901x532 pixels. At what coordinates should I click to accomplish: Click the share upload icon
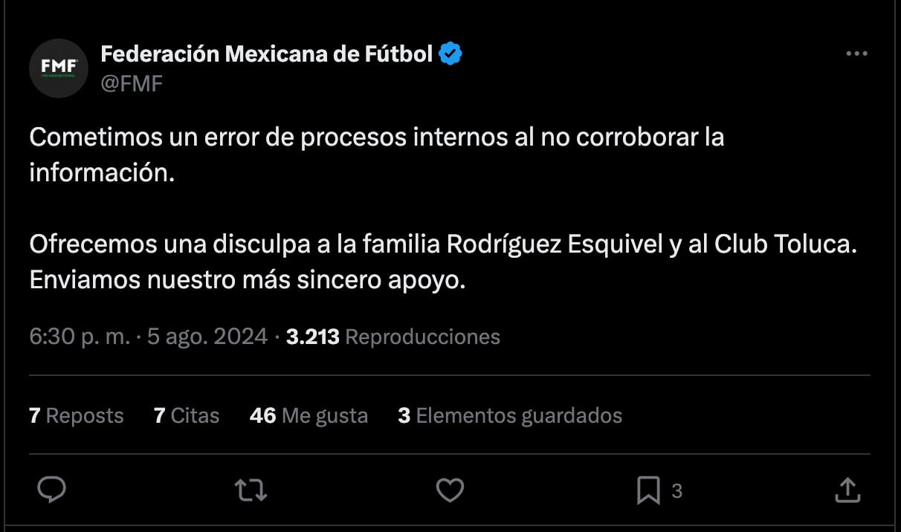(x=847, y=490)
